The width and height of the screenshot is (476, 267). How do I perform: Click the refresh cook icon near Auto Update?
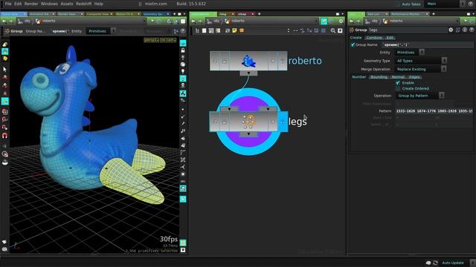coord(435,263)
